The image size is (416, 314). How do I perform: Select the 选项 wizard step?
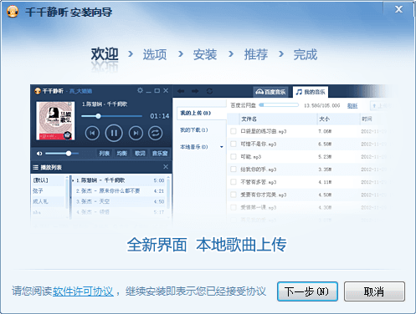[155, 54]
